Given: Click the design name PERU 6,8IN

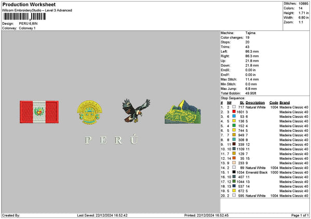Looking at the screenshot, I should click(x=28, y=24).
